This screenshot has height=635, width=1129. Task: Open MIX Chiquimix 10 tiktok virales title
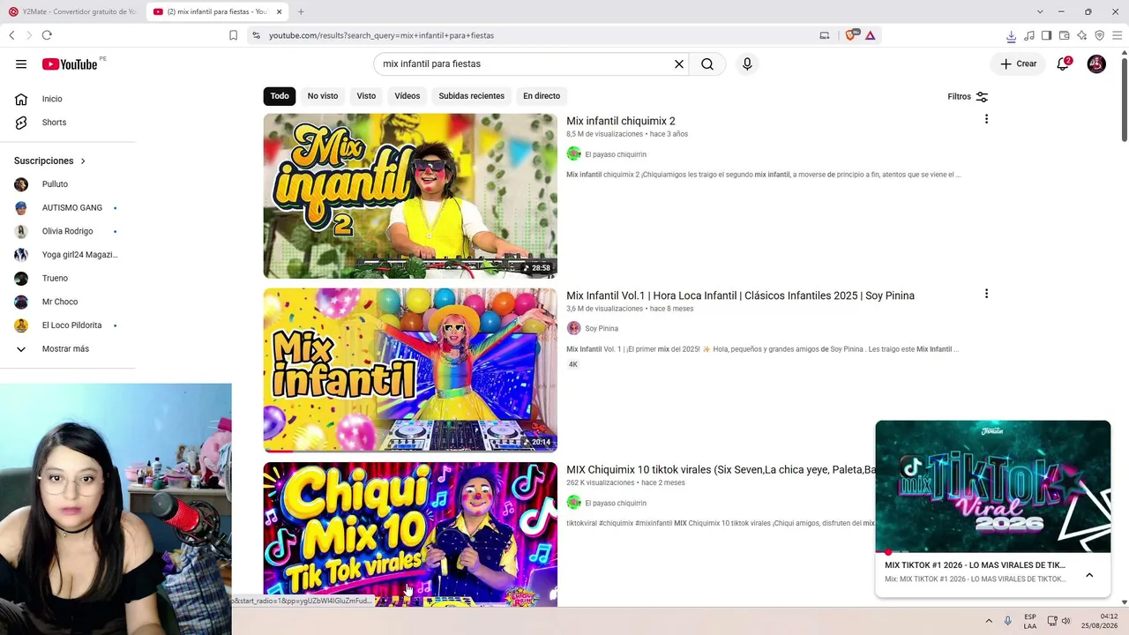[721, 470]
